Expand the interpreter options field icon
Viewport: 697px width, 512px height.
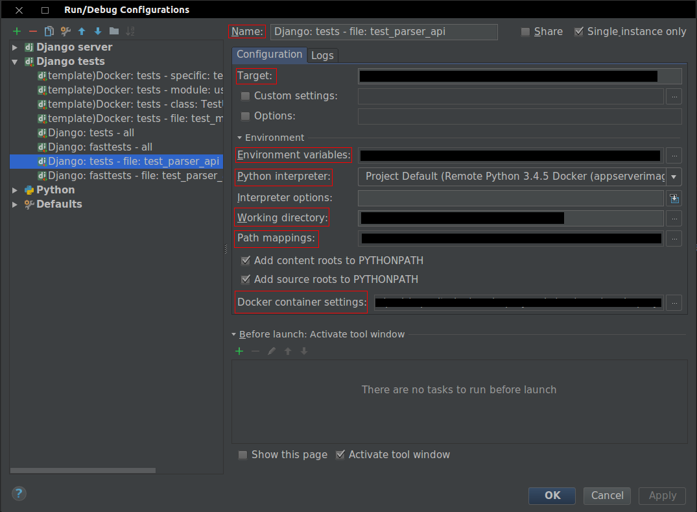coord(674,199)
